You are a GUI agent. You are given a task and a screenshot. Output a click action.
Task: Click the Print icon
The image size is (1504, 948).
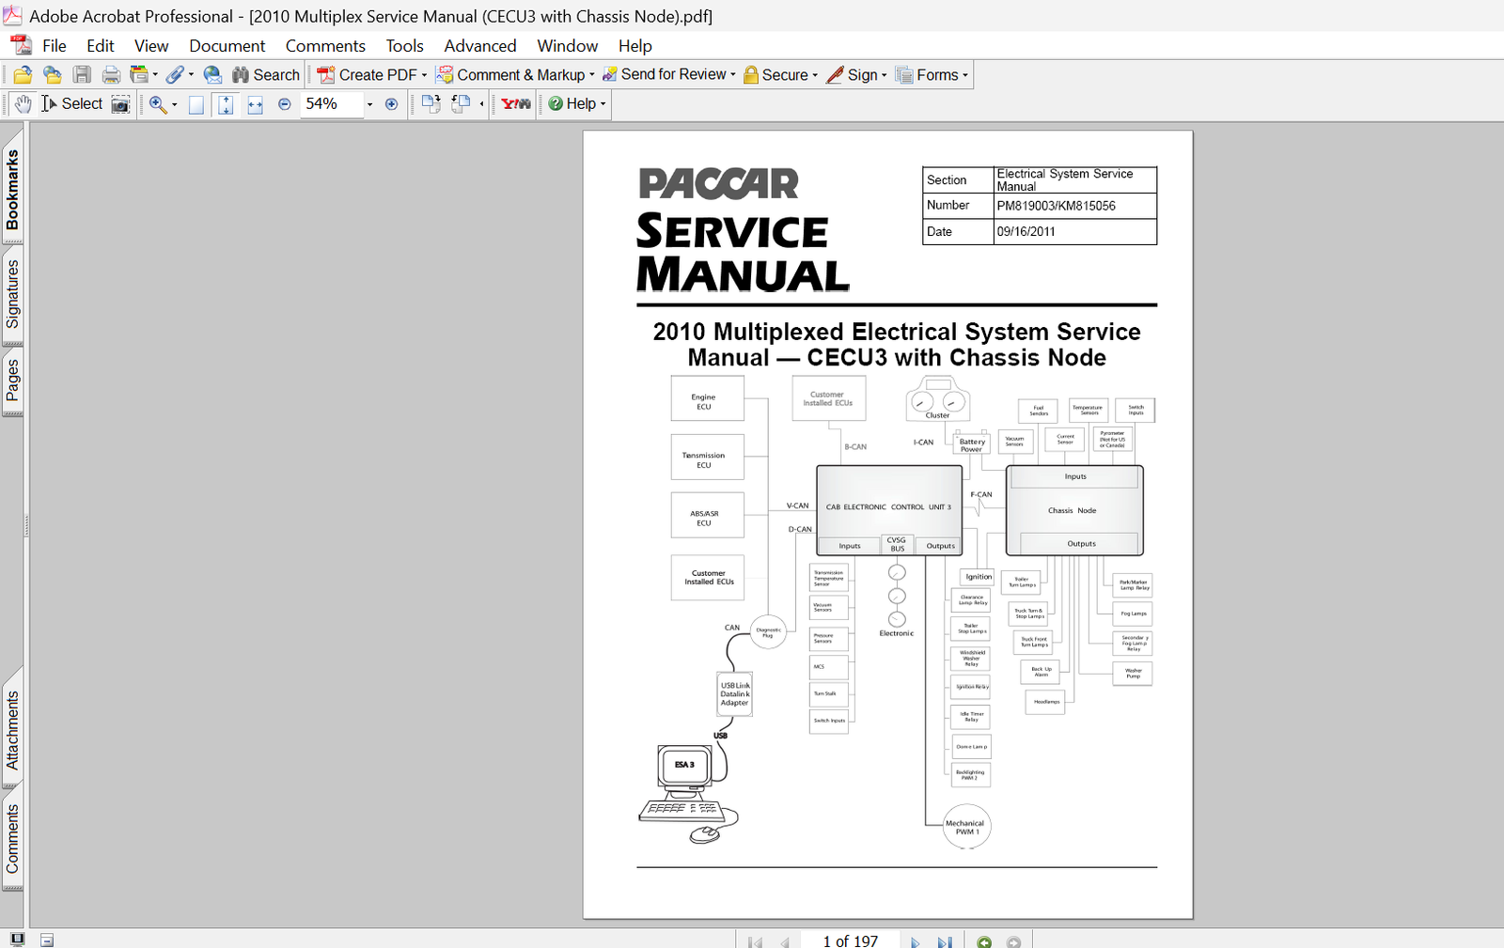click(x=111, y=75)
